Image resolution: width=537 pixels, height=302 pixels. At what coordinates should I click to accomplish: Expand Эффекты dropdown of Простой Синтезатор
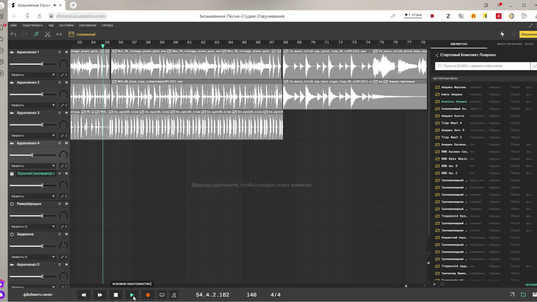[x=33, y=196]
